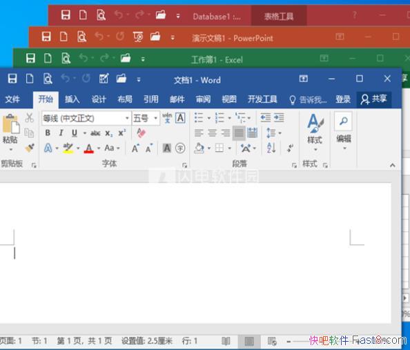
Task: Open Print Preview in Word quick access toolbar
Action: (48, 79)
